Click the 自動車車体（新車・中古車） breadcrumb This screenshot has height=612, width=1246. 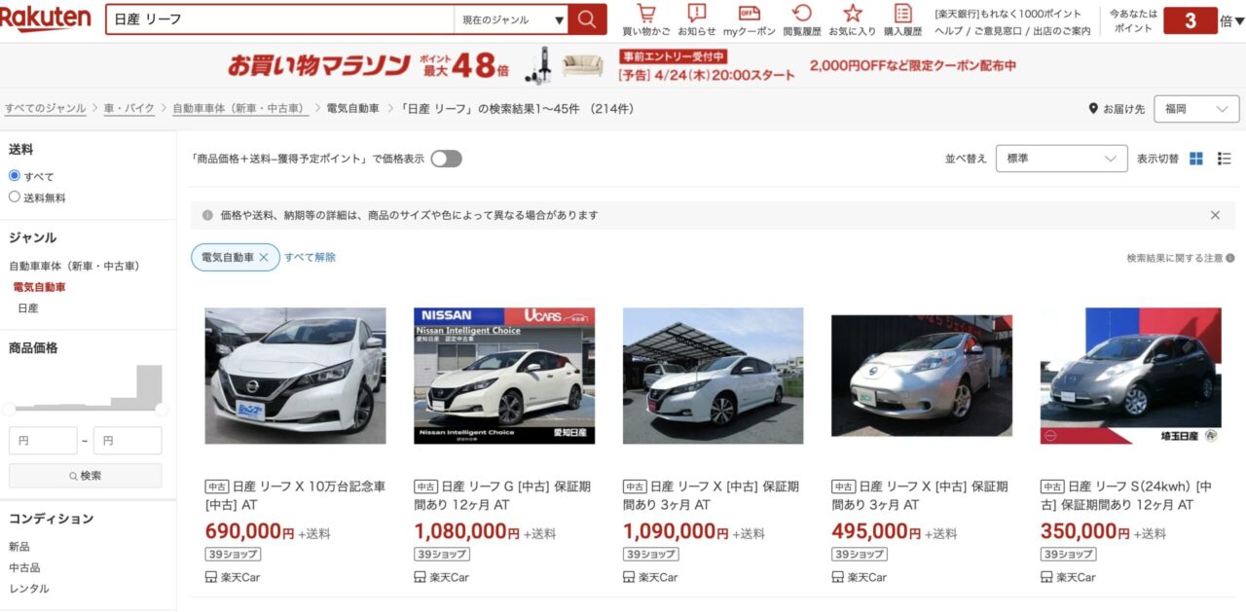[240, 108]
